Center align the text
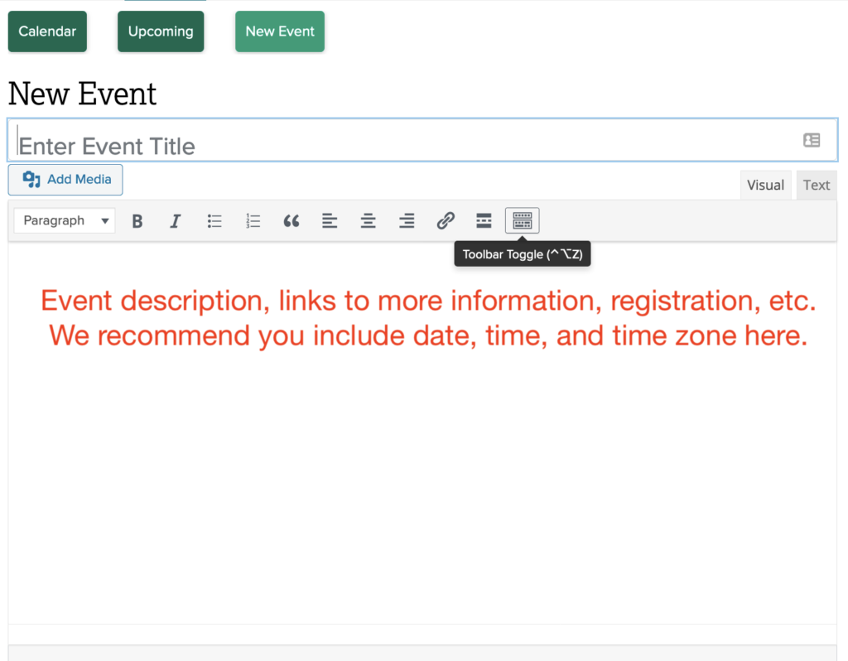This screenshot has width=848, height=661. pyautogui.click(x=368, y=221)
